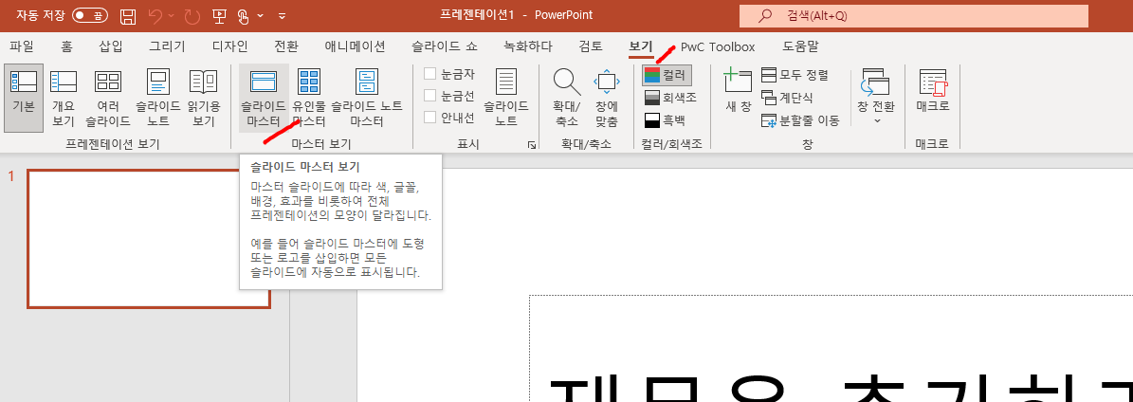The height and width of the screenshot is (402, 1133).
Task: Switch to the 삽입 tab
Action: [x=111, y=47]
